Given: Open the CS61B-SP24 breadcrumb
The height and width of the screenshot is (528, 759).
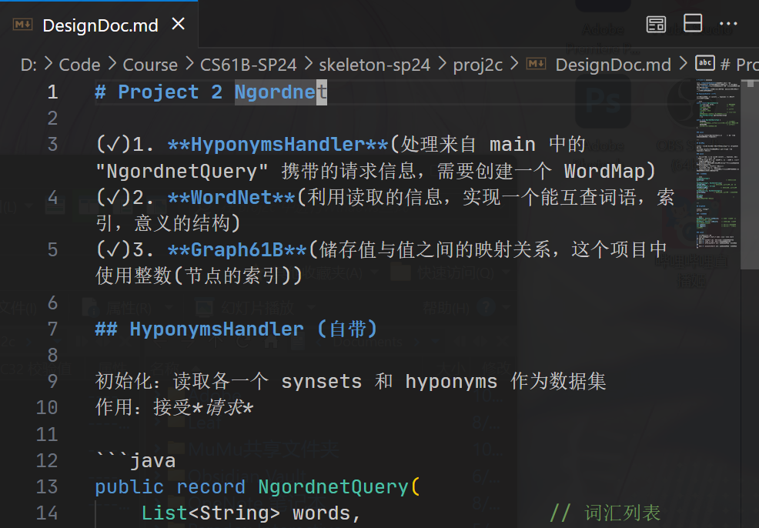Looking at the screenshot, I should (249, 65).
